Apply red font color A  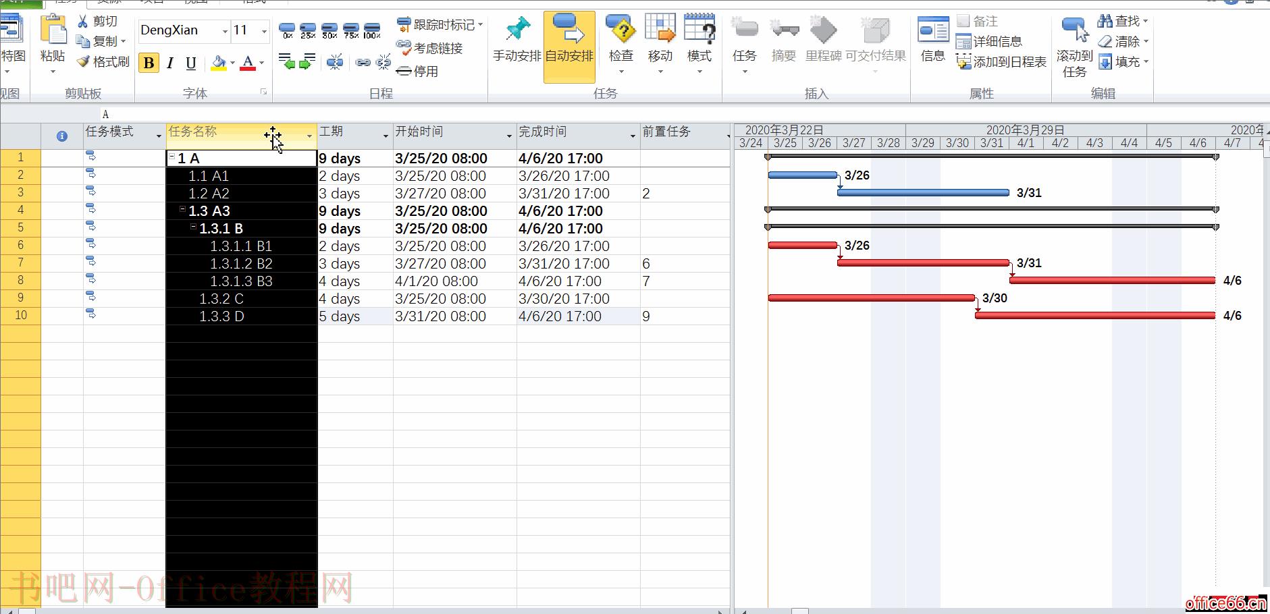(x=248, y=63)
